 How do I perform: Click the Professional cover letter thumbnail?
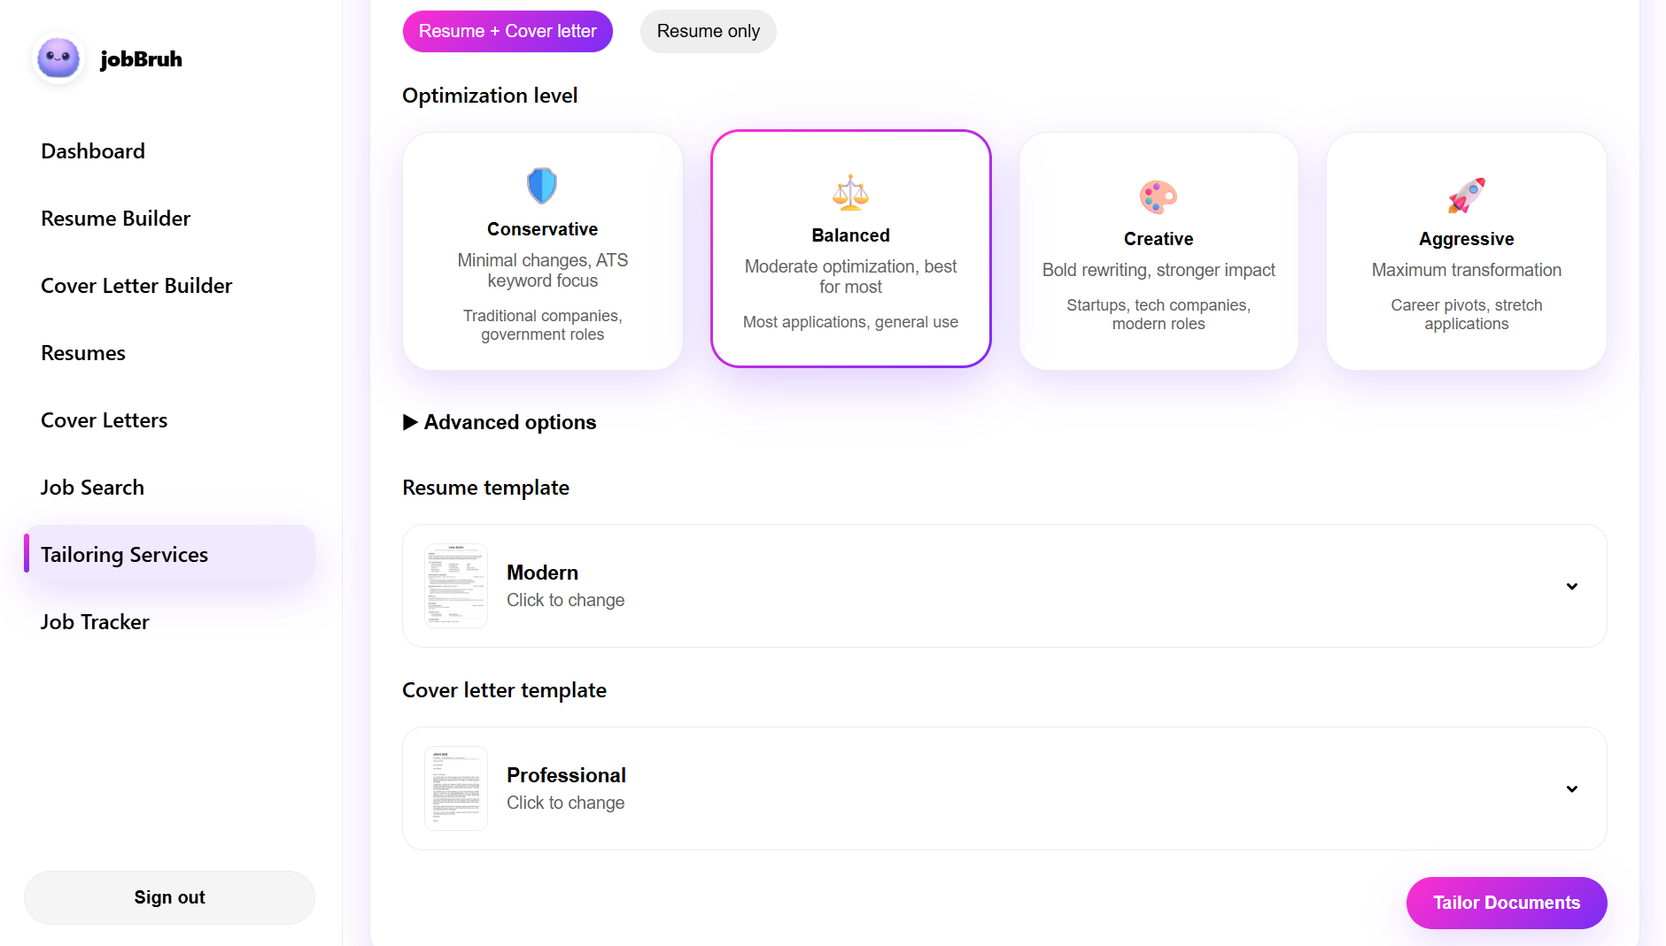click(x=456, y=788)
